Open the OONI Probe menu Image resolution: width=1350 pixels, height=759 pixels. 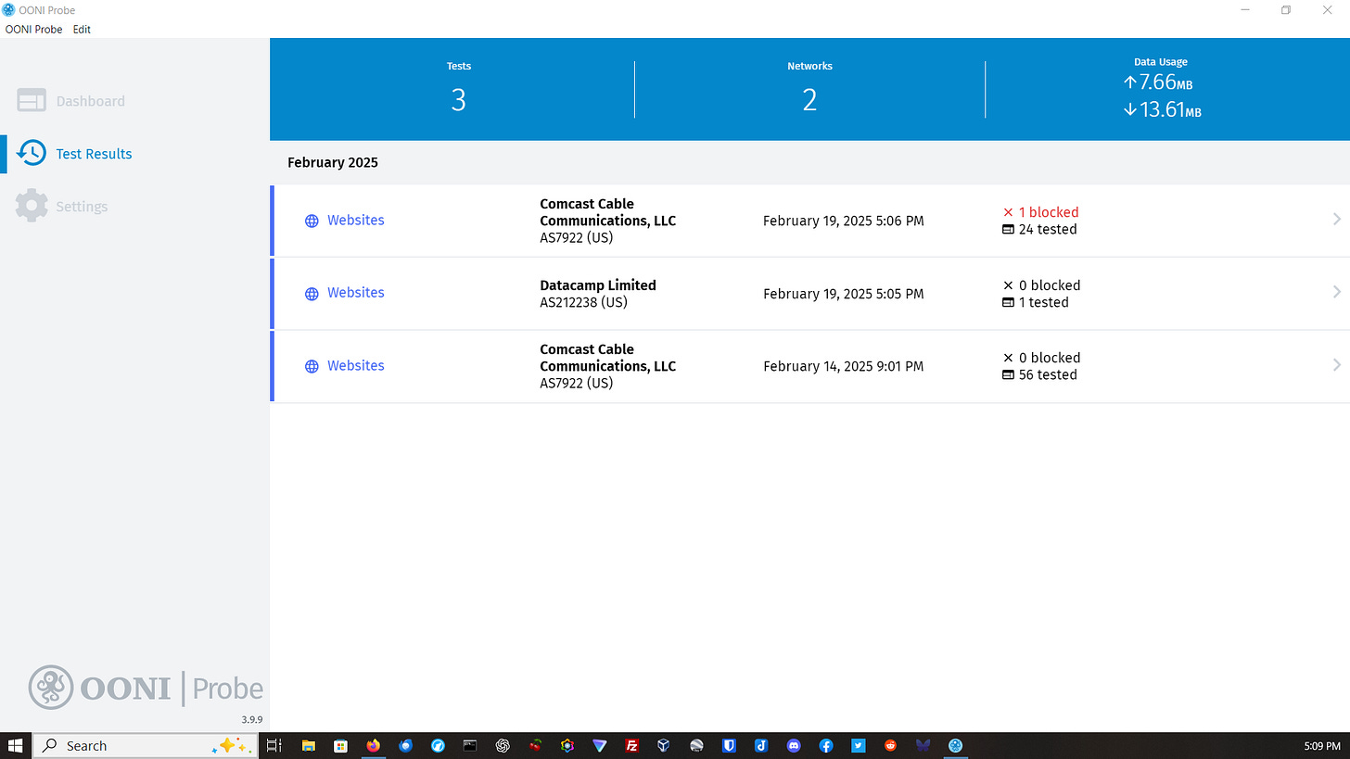pyautogui.click(x=33, y=29)
